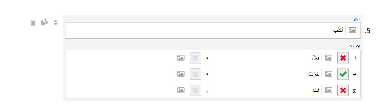Toggle the disabled mark for answer و
Screen dimensions: 385x108
(195, 90)
